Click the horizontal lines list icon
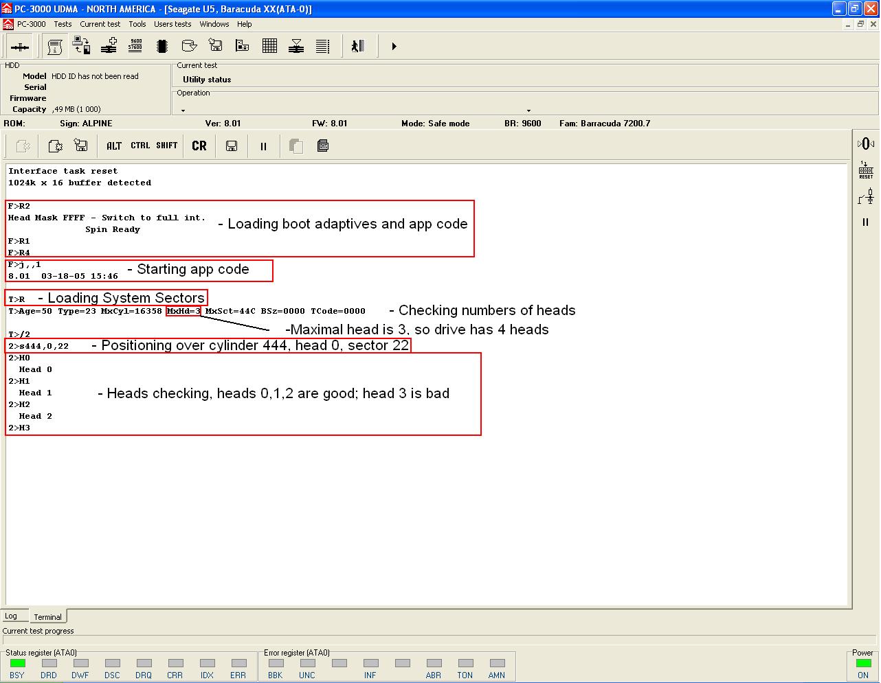Image resolution: width=881 pixels, height=683 pixels. pyautogui.click(x=323, y=47)
